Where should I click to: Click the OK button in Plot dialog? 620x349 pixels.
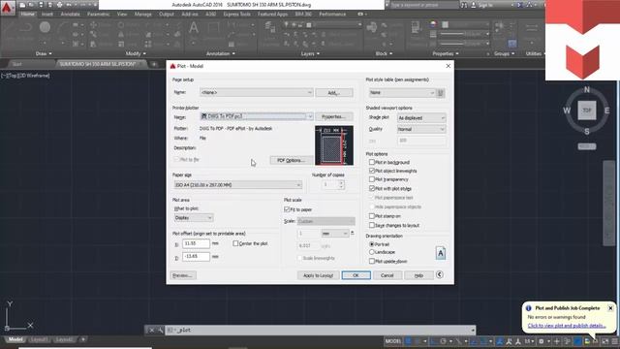356,275
